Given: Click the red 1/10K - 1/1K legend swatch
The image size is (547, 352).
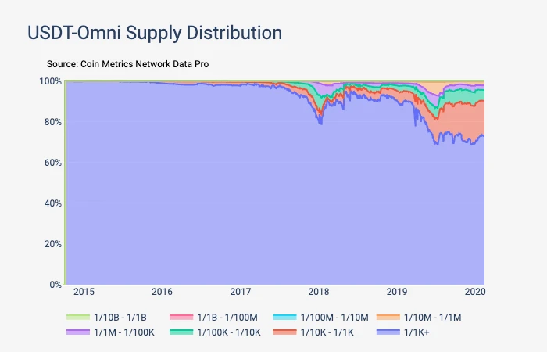Looking at the screenshot, I should point(284,332).
